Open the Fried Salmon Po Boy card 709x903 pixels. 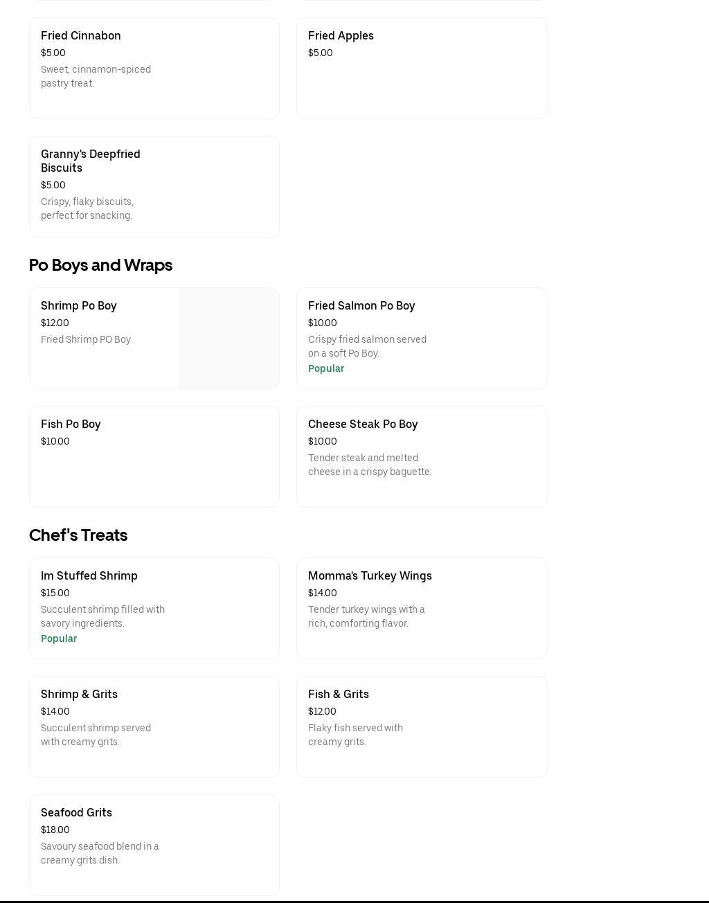click(421, 338)
